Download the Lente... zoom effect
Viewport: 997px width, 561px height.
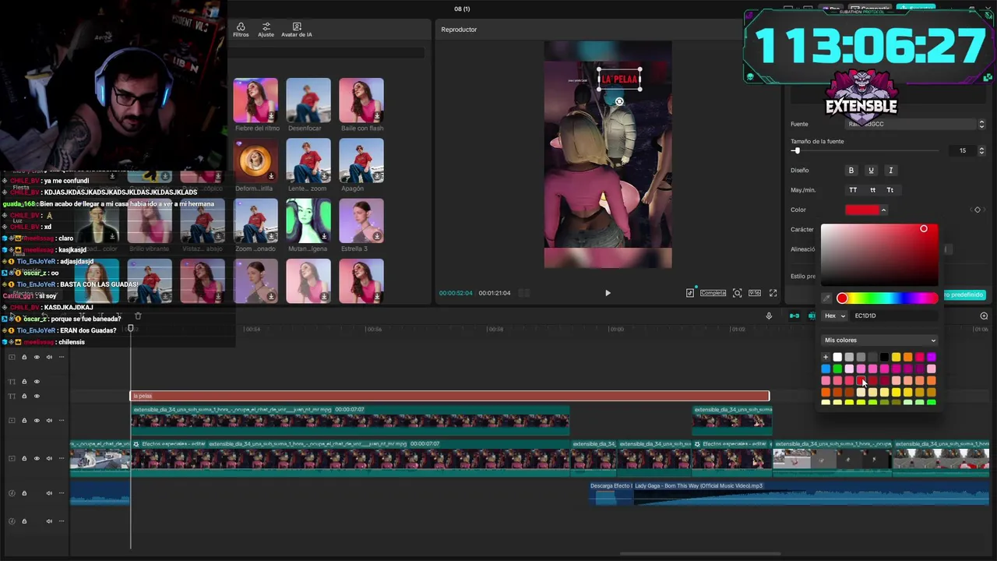324,176
